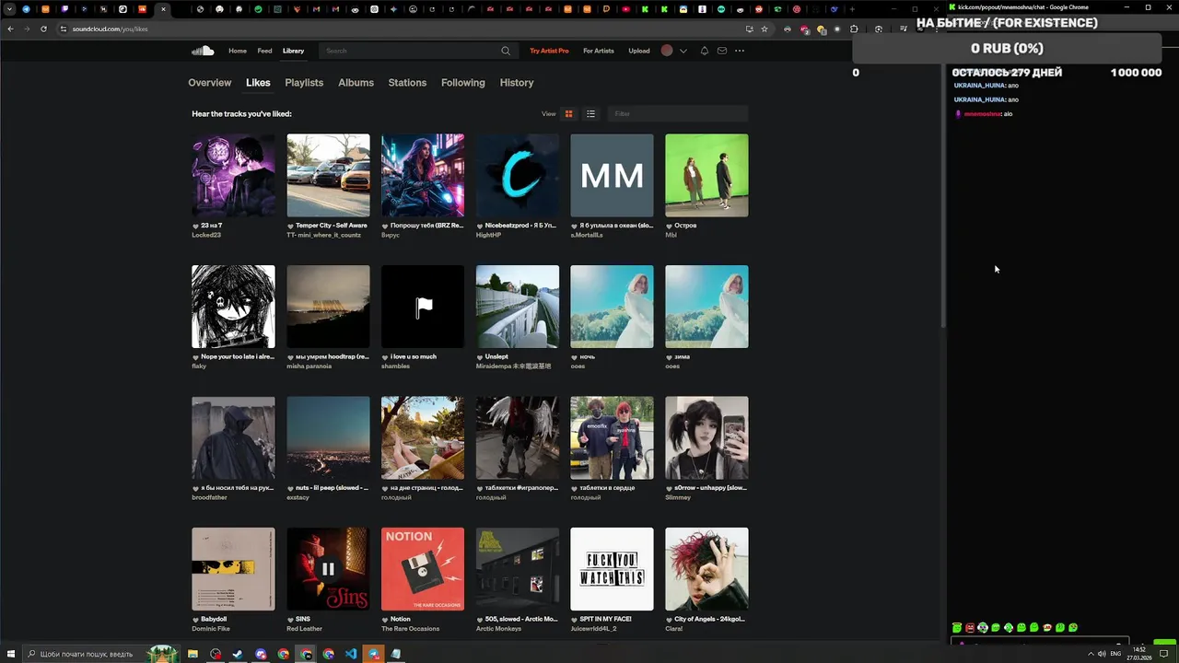1179x663 pixels.
Task: Switch to the Overview tab
Action: point(210,83)
